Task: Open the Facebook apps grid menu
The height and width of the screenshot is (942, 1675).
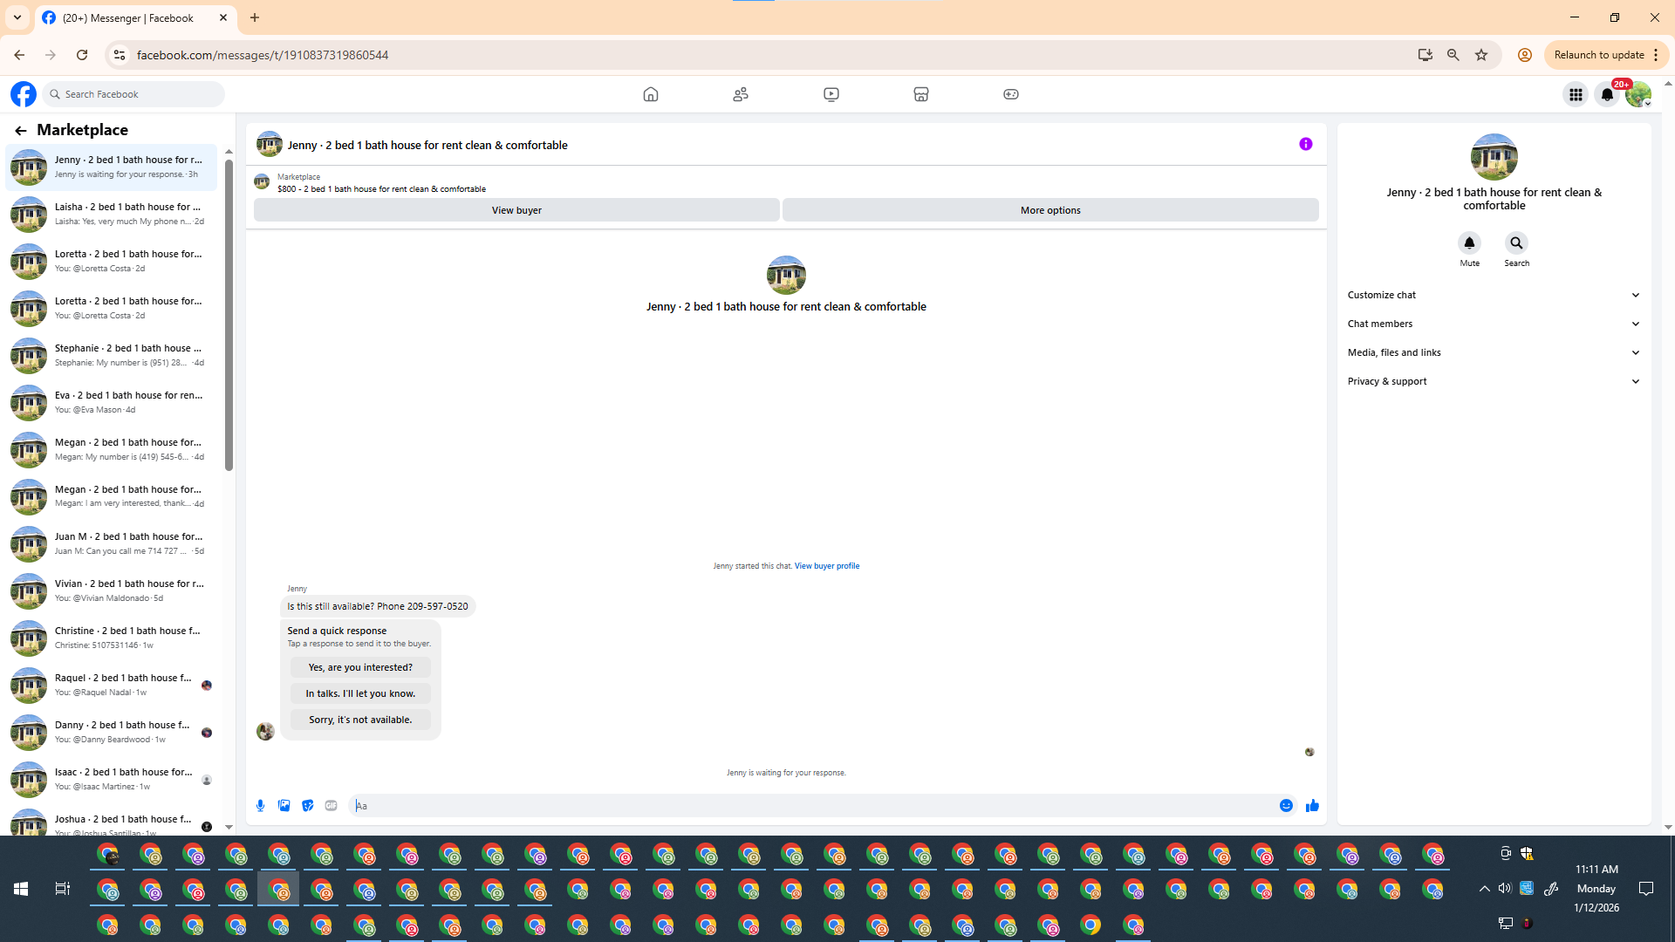Action: pos(1576,94)
